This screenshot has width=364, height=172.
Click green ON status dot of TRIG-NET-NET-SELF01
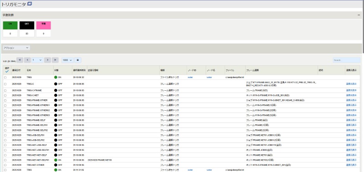pyautogui.click(x=56, y=160)
